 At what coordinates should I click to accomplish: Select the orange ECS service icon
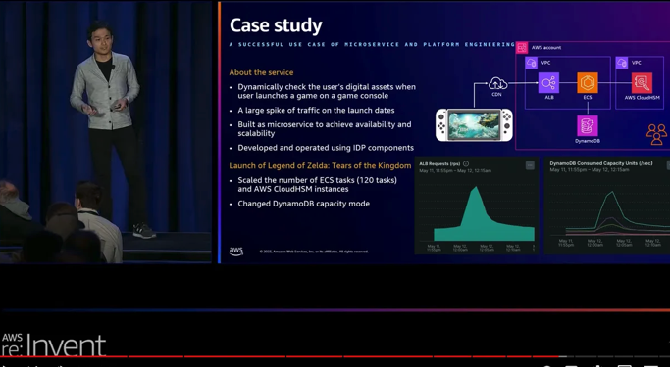[x=588, y=82]
